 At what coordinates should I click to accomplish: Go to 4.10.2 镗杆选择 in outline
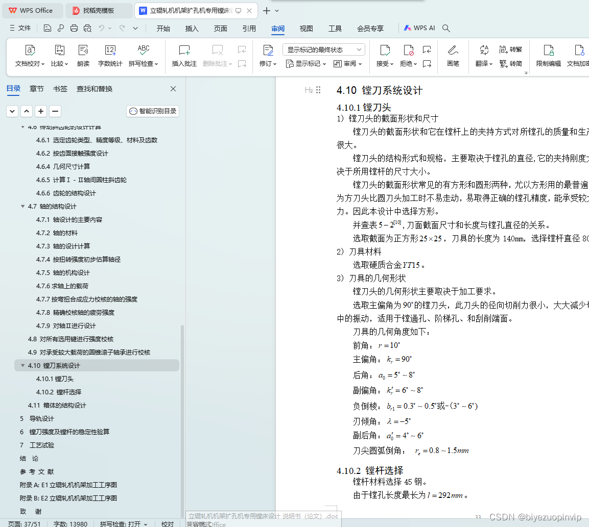[x=59, y=392]
